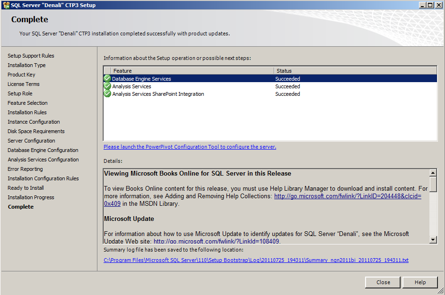The image size is (445, 295).
Task: Open the Microsoft Update fwlink LinkId=108409 link
Action: (216, 241)
